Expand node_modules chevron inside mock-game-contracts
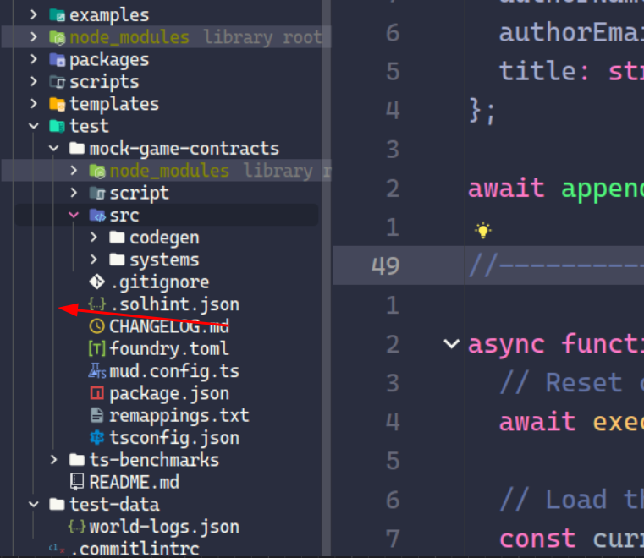 coord(74,170)
